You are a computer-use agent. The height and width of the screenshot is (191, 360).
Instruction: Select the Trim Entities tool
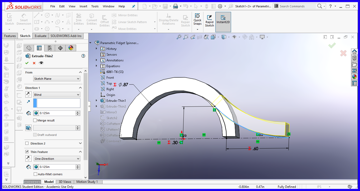tap(79, 19)
